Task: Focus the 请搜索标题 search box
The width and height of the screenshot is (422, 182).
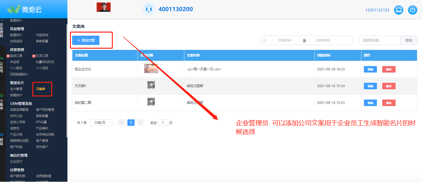Action: pos(380,40)
